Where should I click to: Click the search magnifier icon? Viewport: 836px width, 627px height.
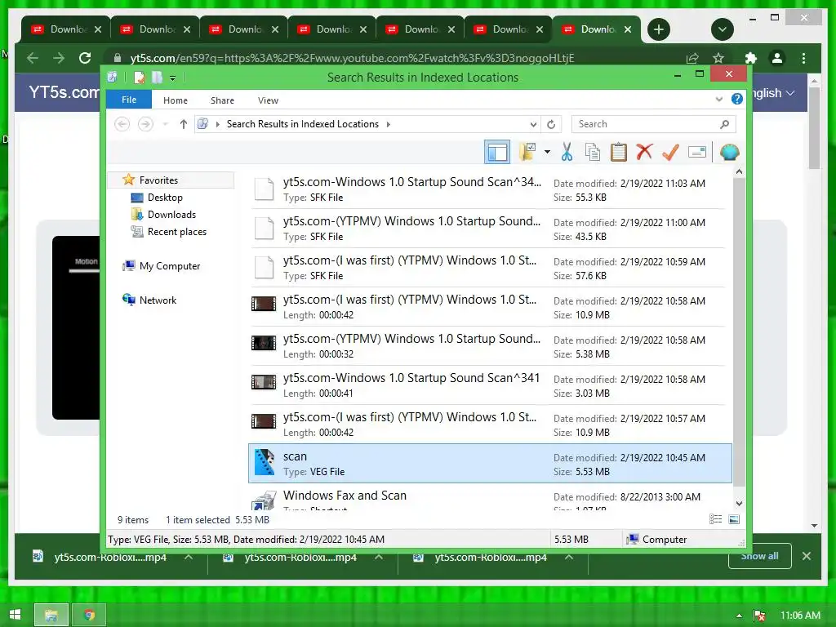(x=724, y=124)
